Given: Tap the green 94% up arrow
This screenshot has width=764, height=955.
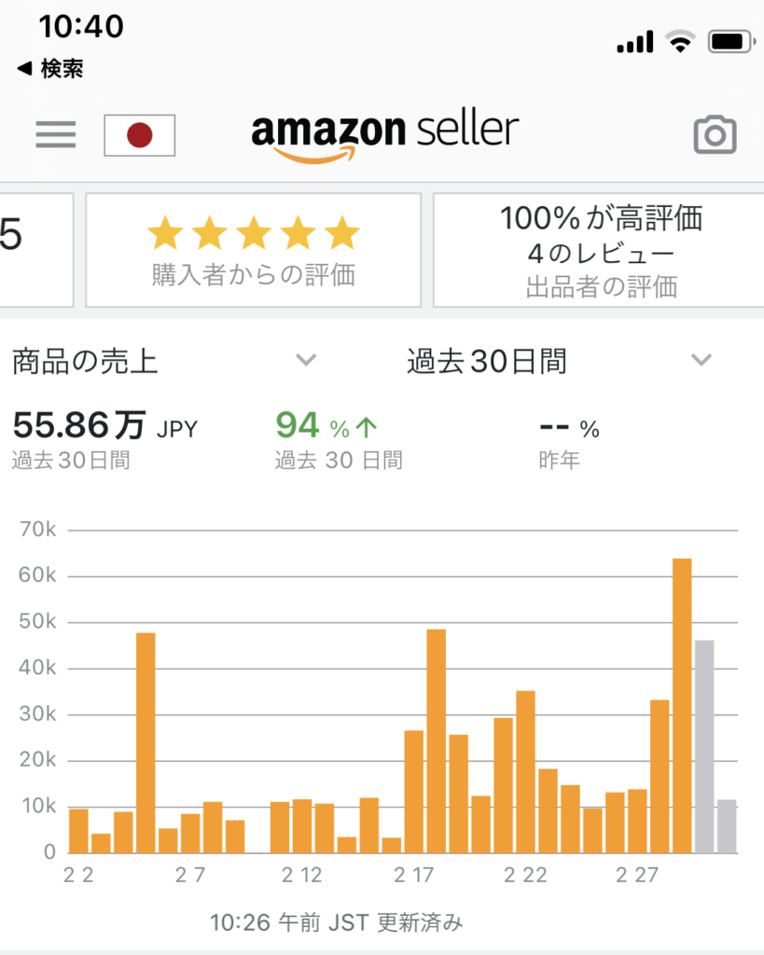Looking at the screenshot, I should 367,427.
